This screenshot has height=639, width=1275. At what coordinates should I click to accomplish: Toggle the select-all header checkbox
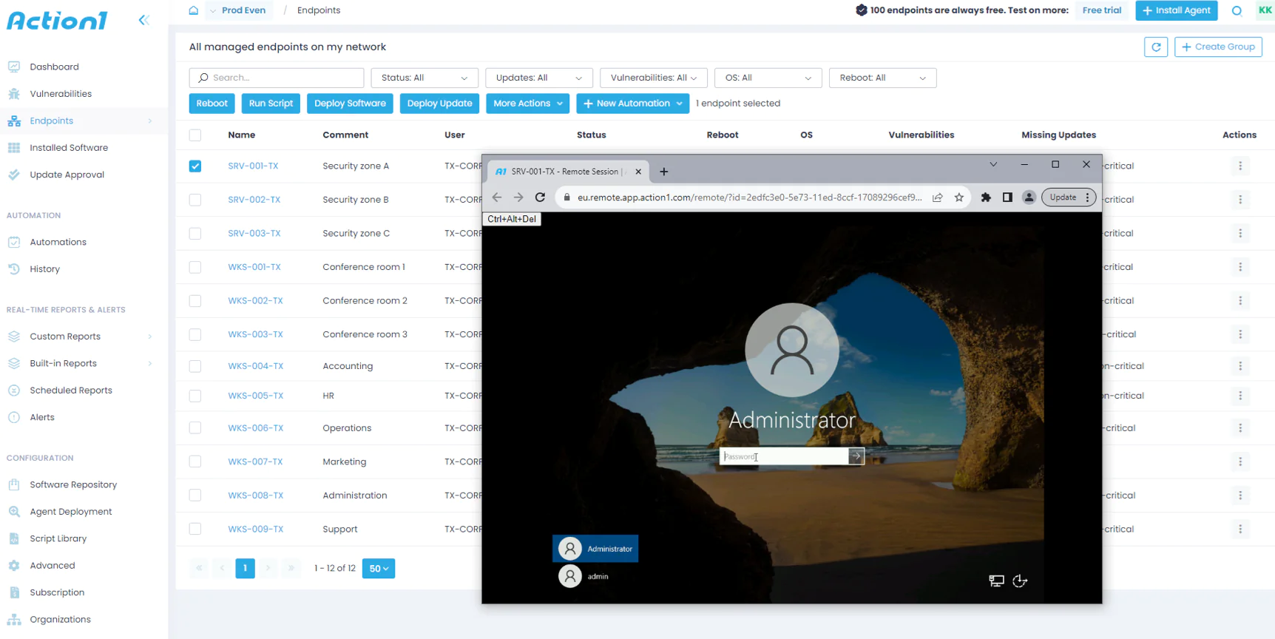195,135
